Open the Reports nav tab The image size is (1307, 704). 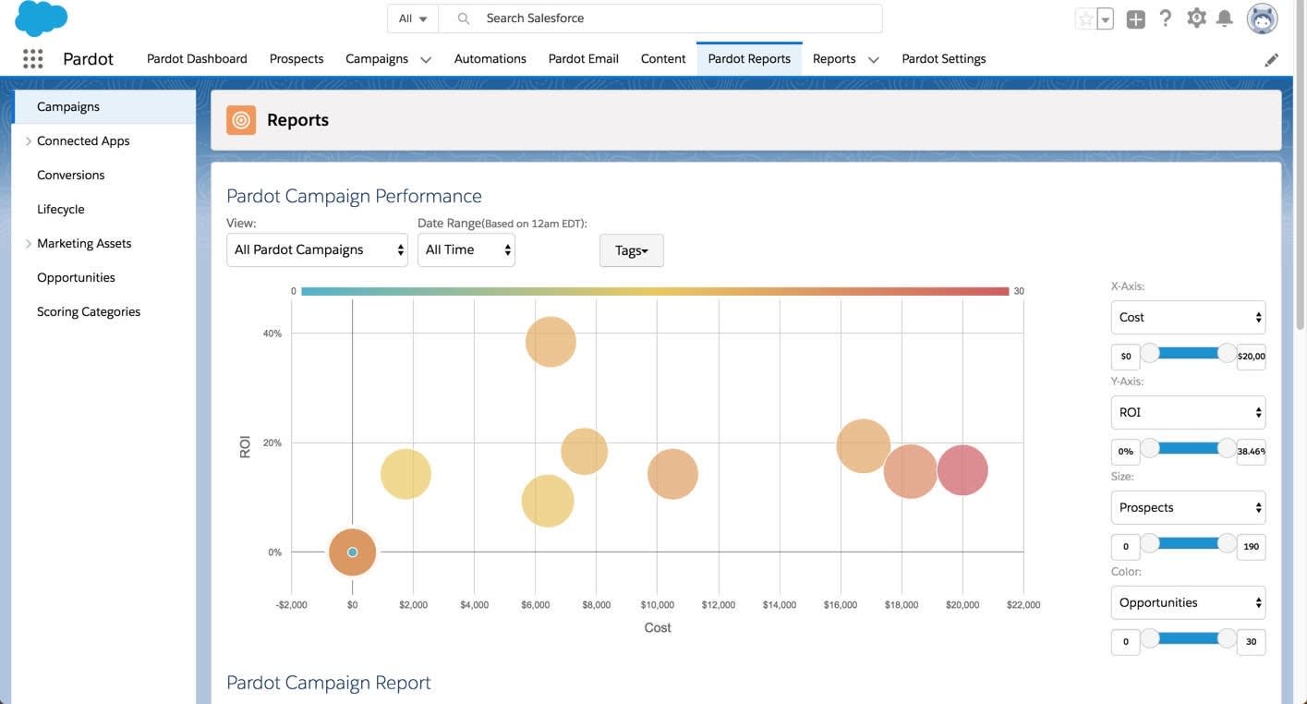coord(834,58)
